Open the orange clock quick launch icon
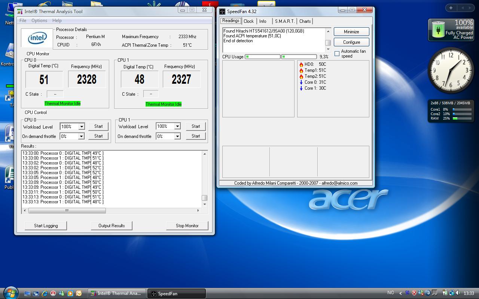 (x=79, y=293)
